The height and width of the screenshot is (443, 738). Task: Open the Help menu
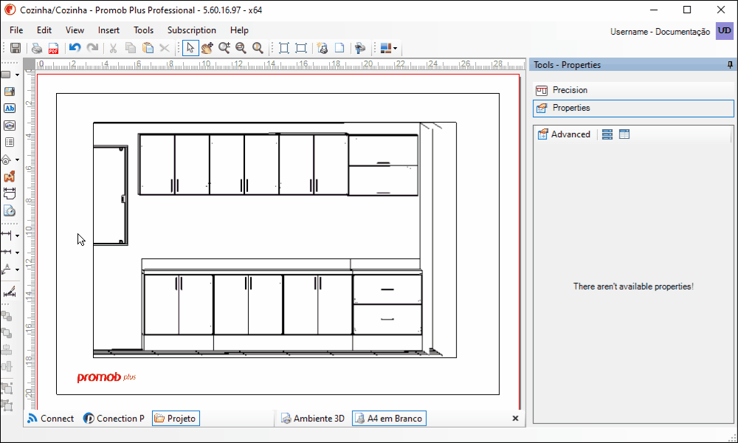tap(239, 30)
